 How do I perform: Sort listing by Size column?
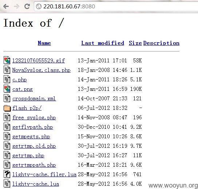click(135, 43)
